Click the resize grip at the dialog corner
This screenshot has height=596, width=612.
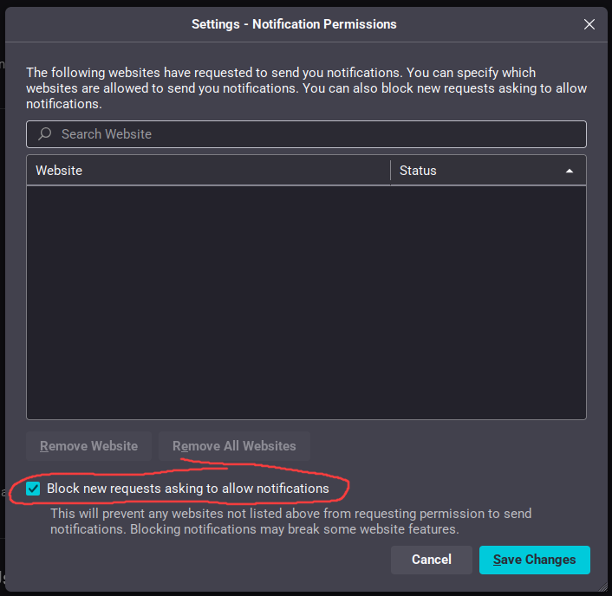tap(603, 587)
